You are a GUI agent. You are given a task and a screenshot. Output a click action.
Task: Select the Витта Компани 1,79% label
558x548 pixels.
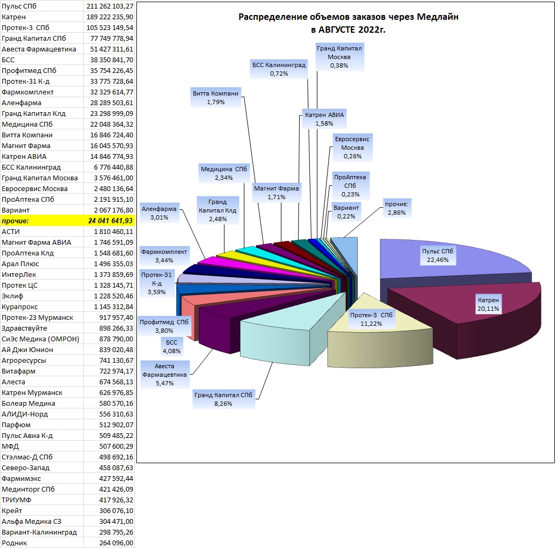coord(216,98)
